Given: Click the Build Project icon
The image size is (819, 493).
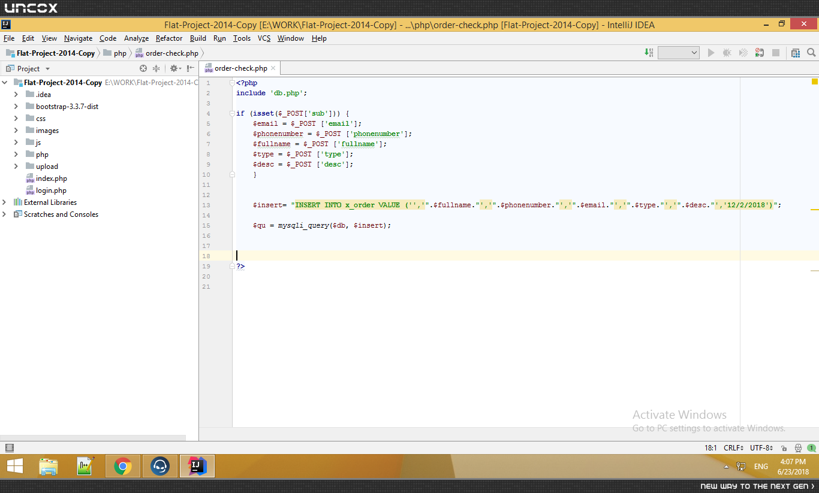Looking at the screenshot, I should click(x=649, y=53).
